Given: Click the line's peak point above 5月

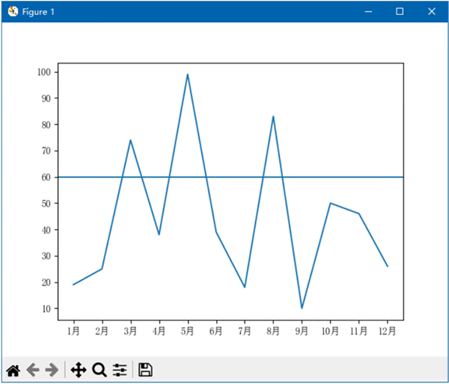Looking at the screenshot, I should (188, 74).
